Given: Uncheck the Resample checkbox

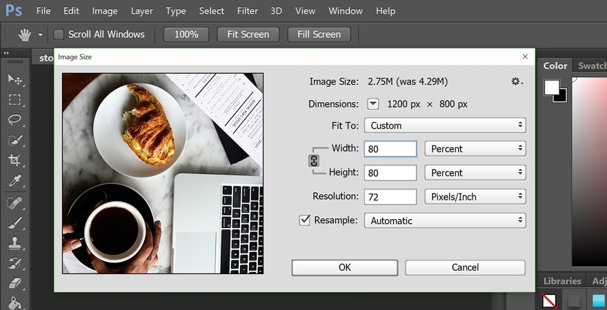Looking at the screenshot, I should [x=304, y=220].
